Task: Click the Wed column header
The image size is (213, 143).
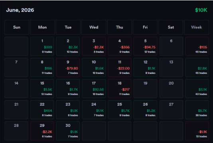Action: pyautogui.click(x=94, y=27)
